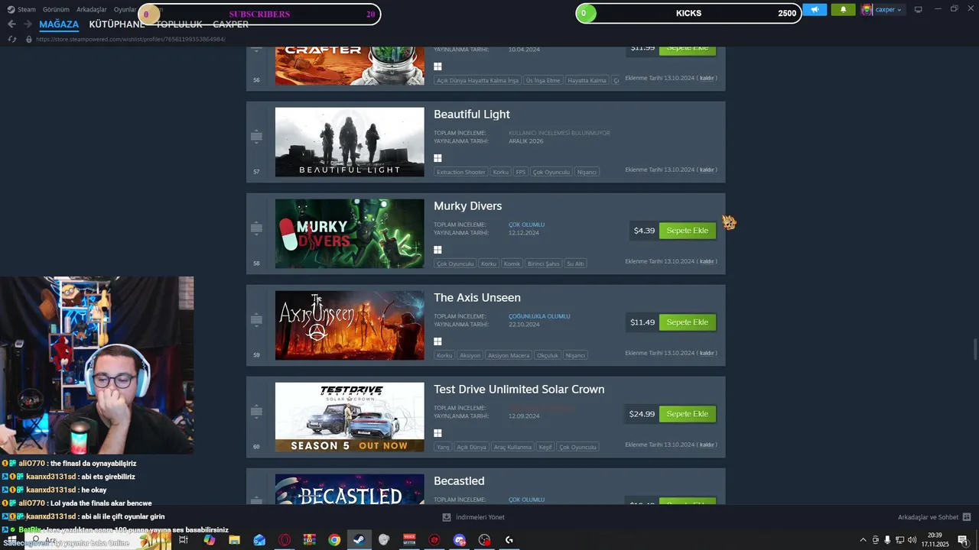Click the caxper profile avatar
Screen dimensions: 979x550
pos(867,10)
